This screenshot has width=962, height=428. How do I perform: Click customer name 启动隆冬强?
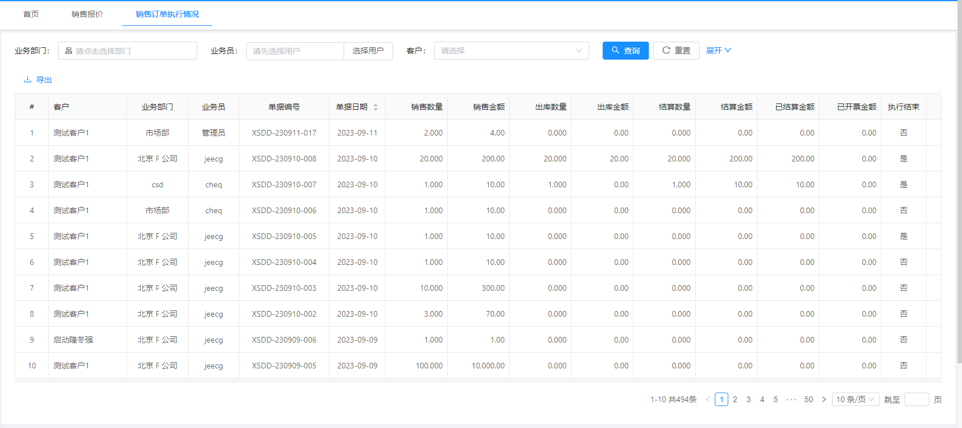click(73, 340)
